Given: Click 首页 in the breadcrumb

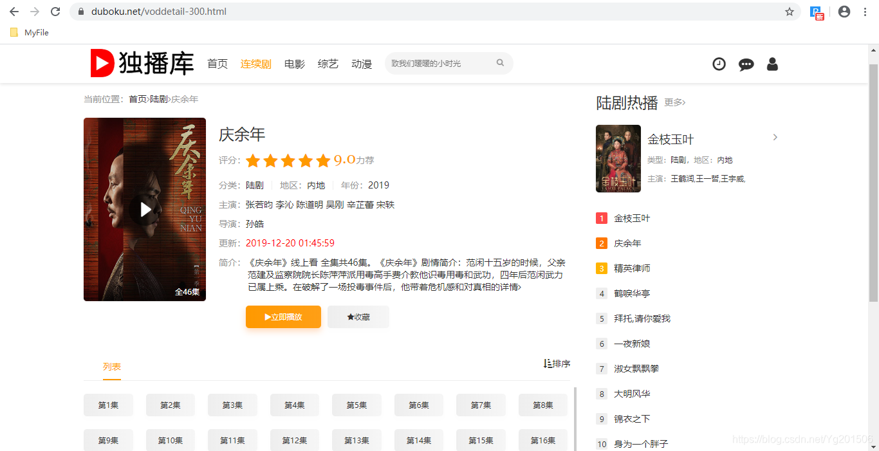Looking at the screenshot, I should pyautogui.click(x=138, y=99).
